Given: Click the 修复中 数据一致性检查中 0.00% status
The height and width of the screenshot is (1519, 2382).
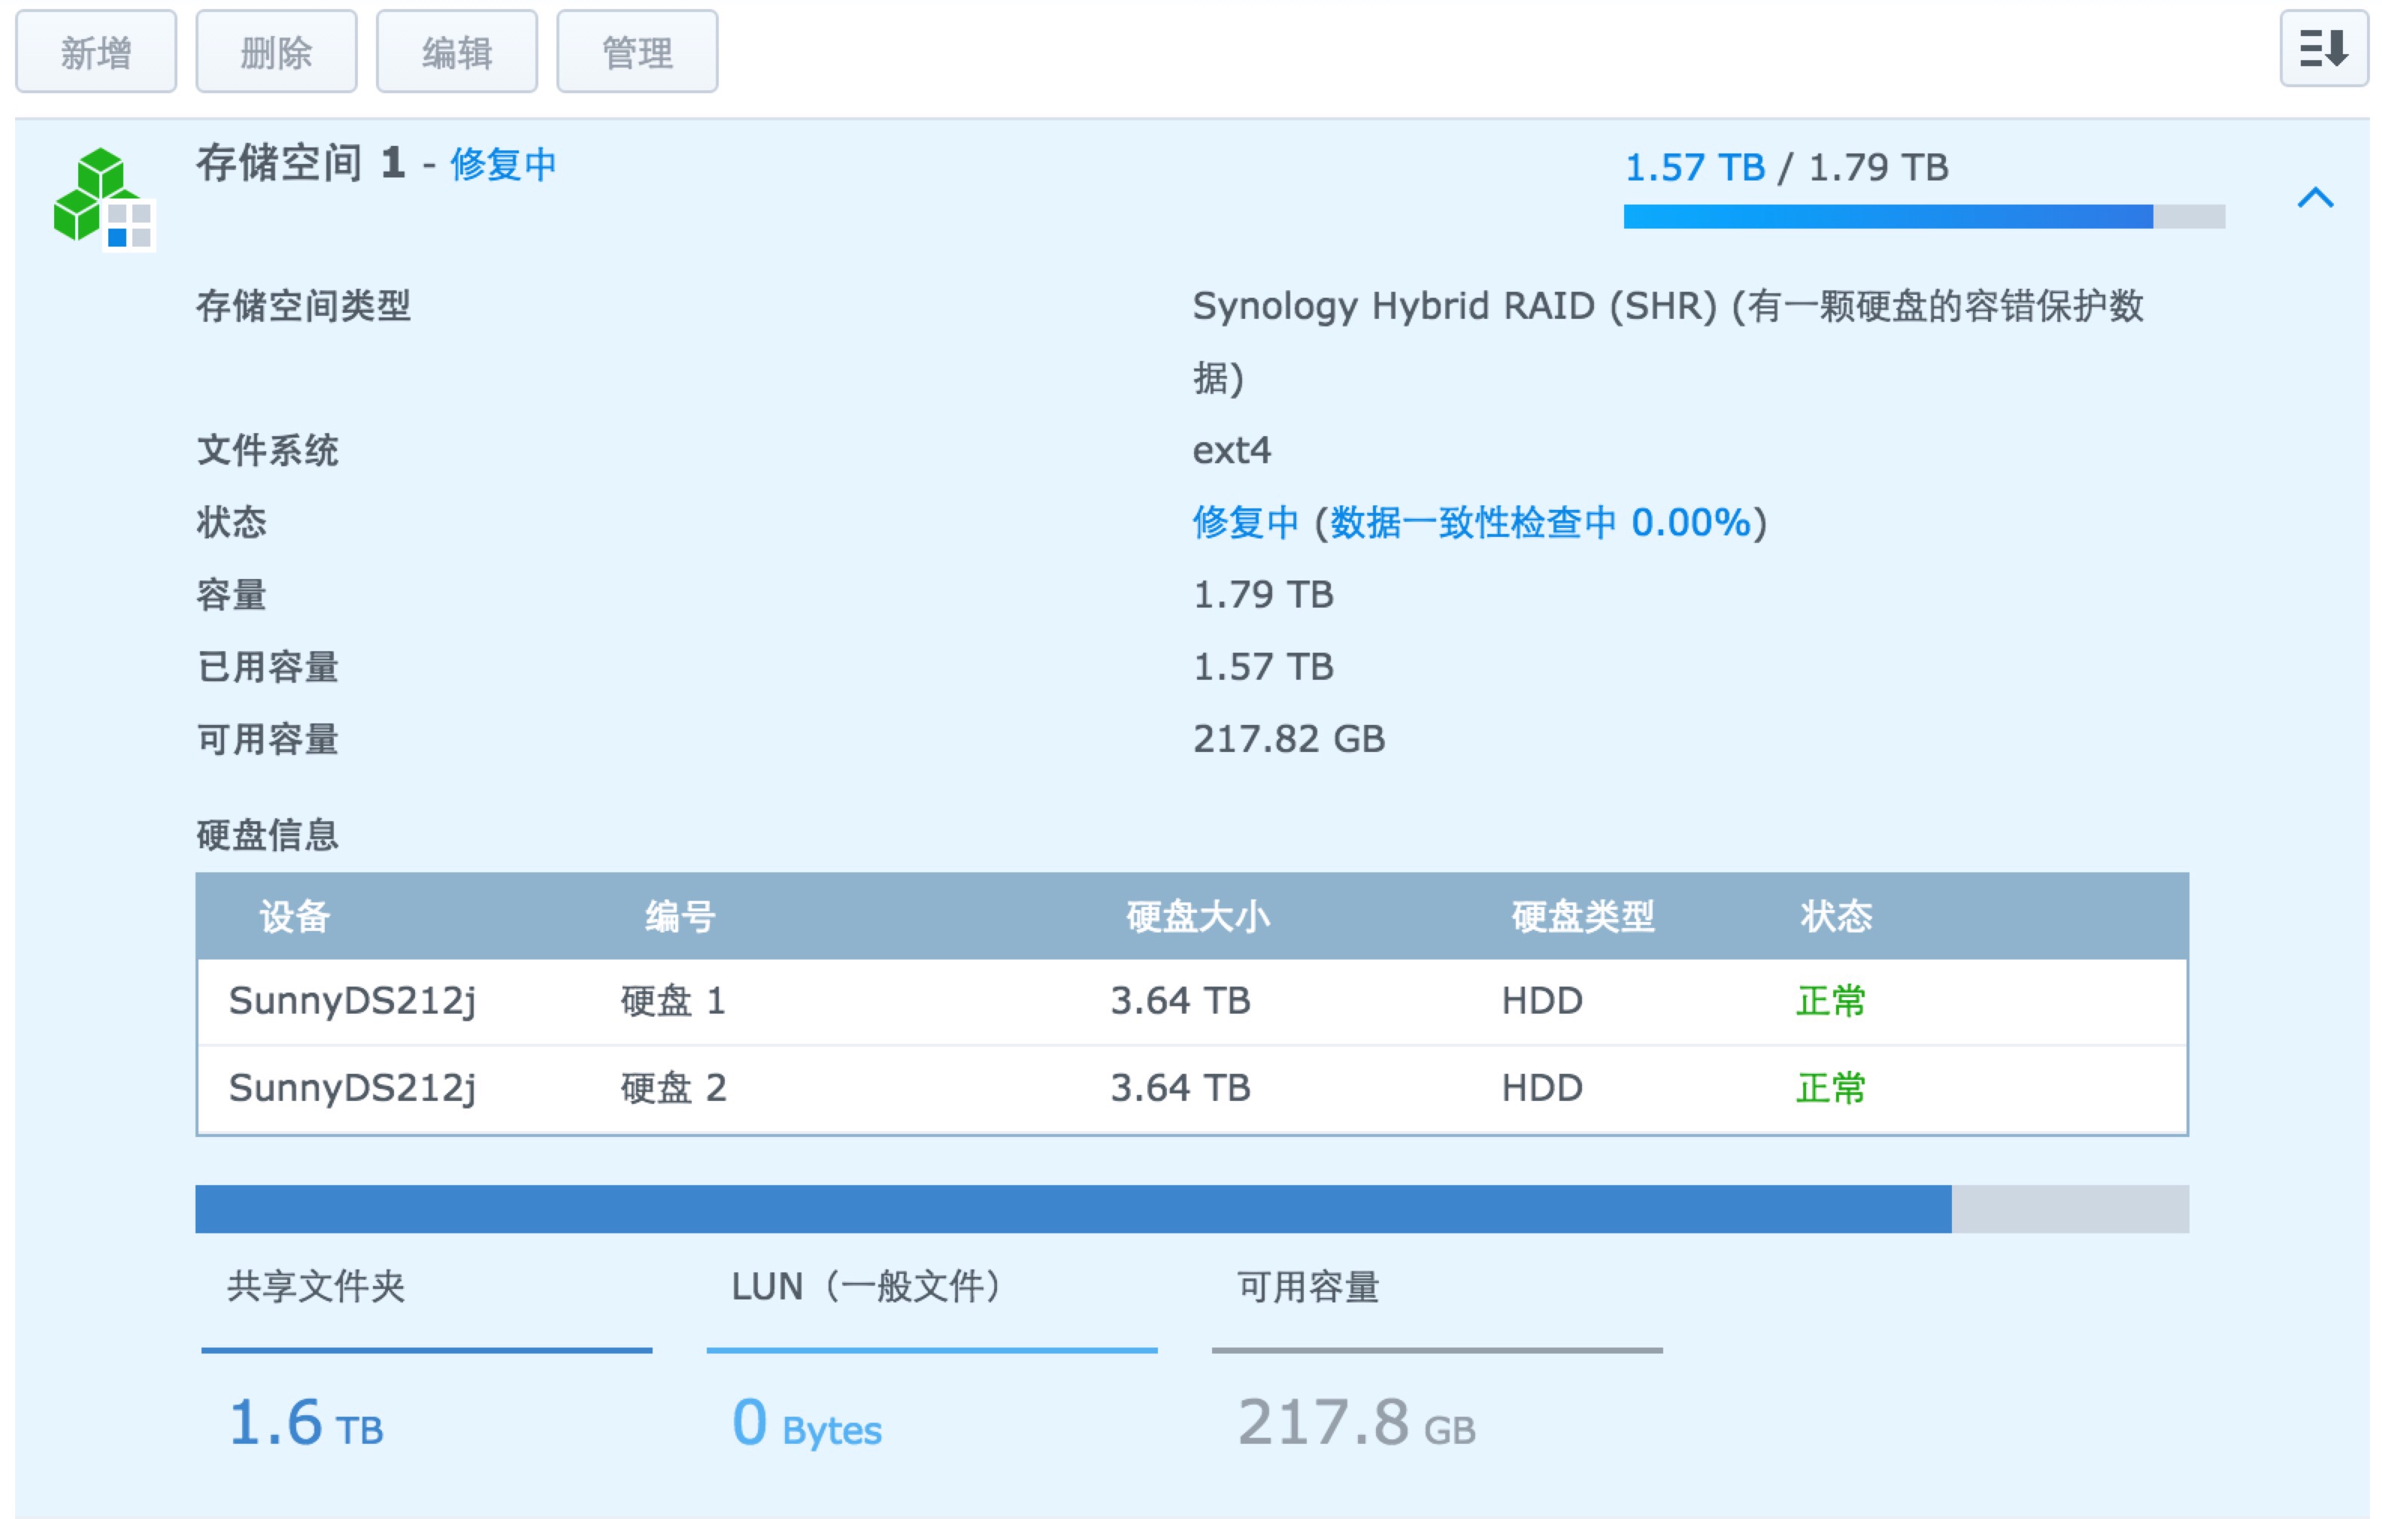Looking at the screenshot, I should tap(1479, 523).
